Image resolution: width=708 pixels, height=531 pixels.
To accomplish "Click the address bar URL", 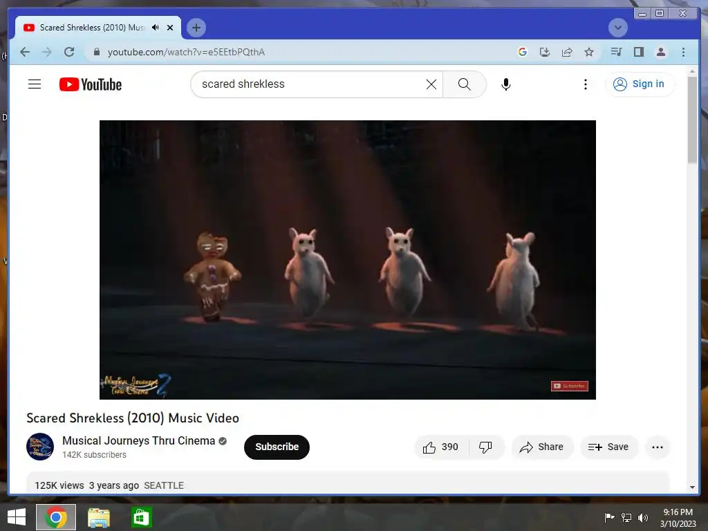I will pos(186,52).
